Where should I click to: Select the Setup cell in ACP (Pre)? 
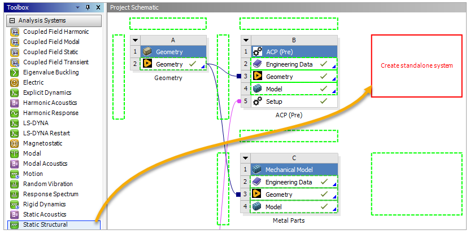pos(294,101)
